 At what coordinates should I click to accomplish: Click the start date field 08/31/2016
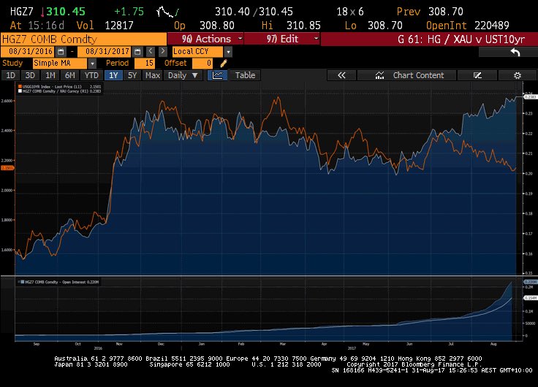[28, 52]
